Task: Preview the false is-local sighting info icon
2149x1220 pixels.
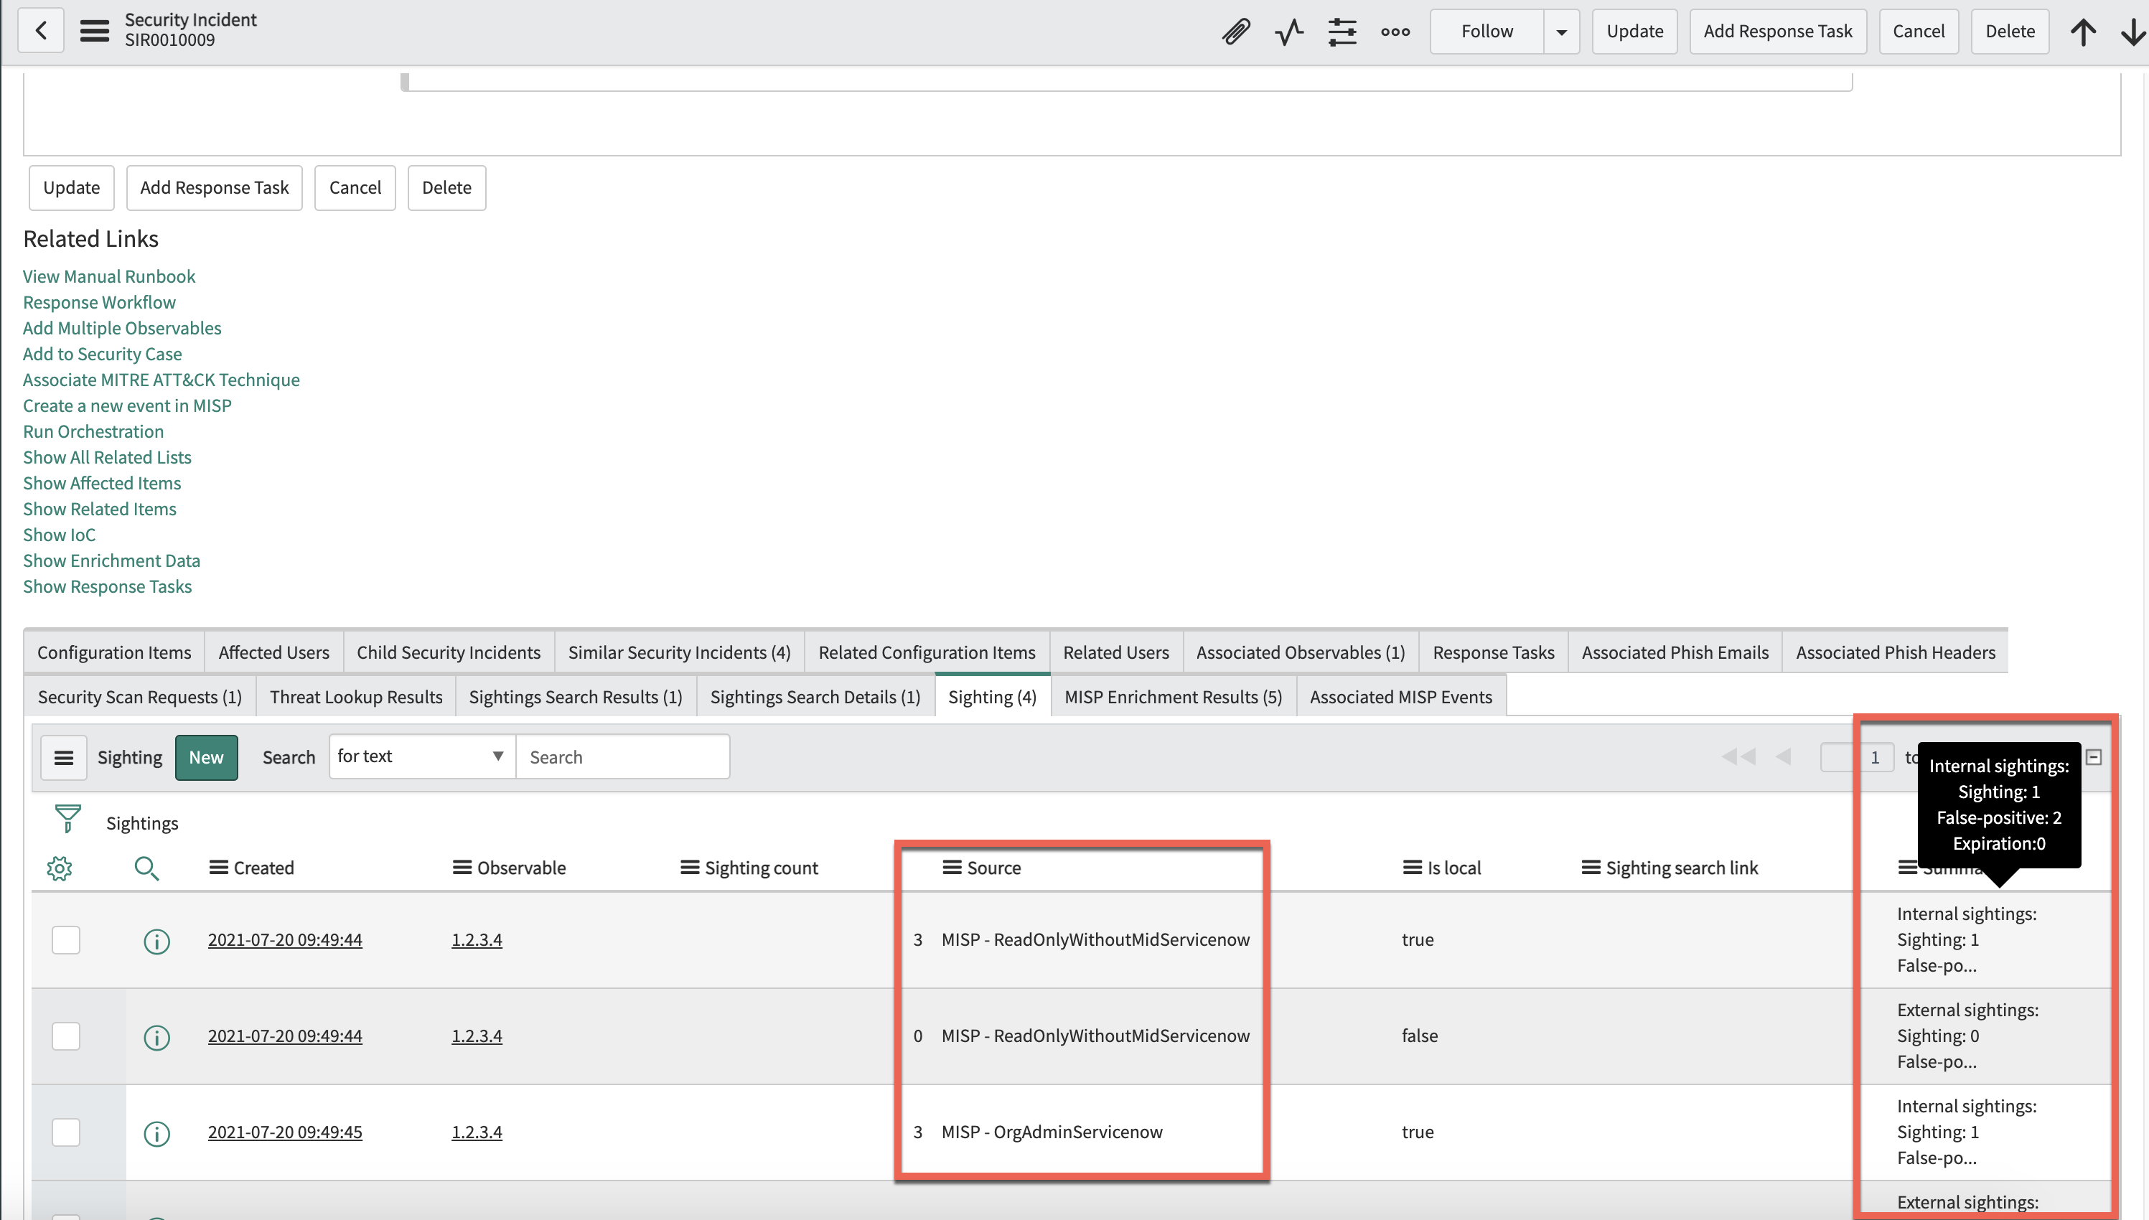Action: point(156,1037)
